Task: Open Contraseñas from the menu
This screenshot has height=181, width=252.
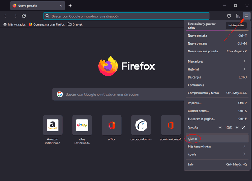Action: (x=217, y=85)
